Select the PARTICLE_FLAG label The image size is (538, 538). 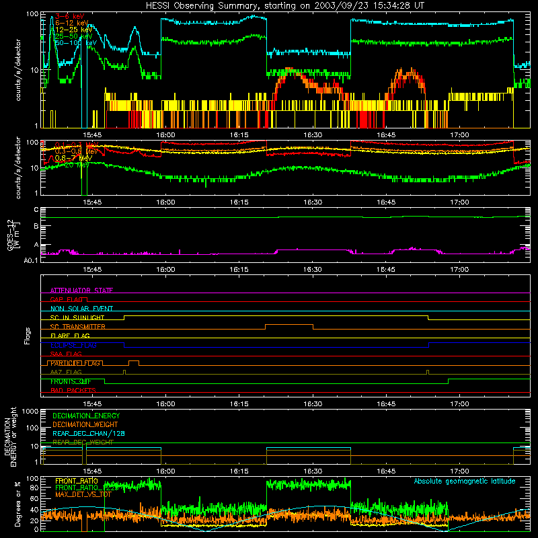point(75,363)
